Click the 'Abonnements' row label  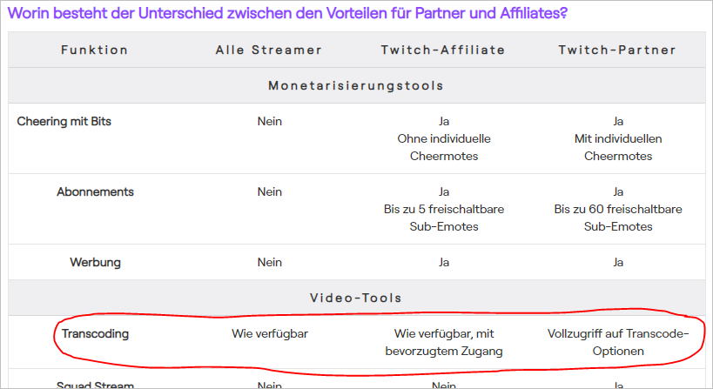[95, 191]
